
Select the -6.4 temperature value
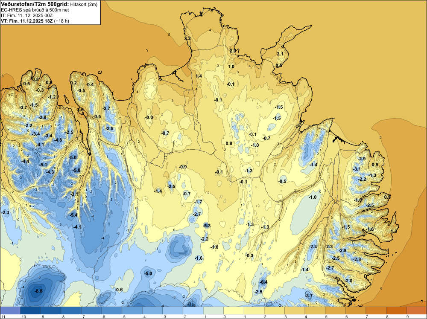point(263,282)
